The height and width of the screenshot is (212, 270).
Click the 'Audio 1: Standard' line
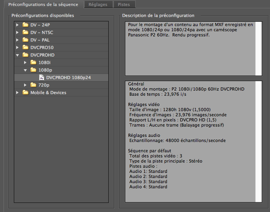148,171
